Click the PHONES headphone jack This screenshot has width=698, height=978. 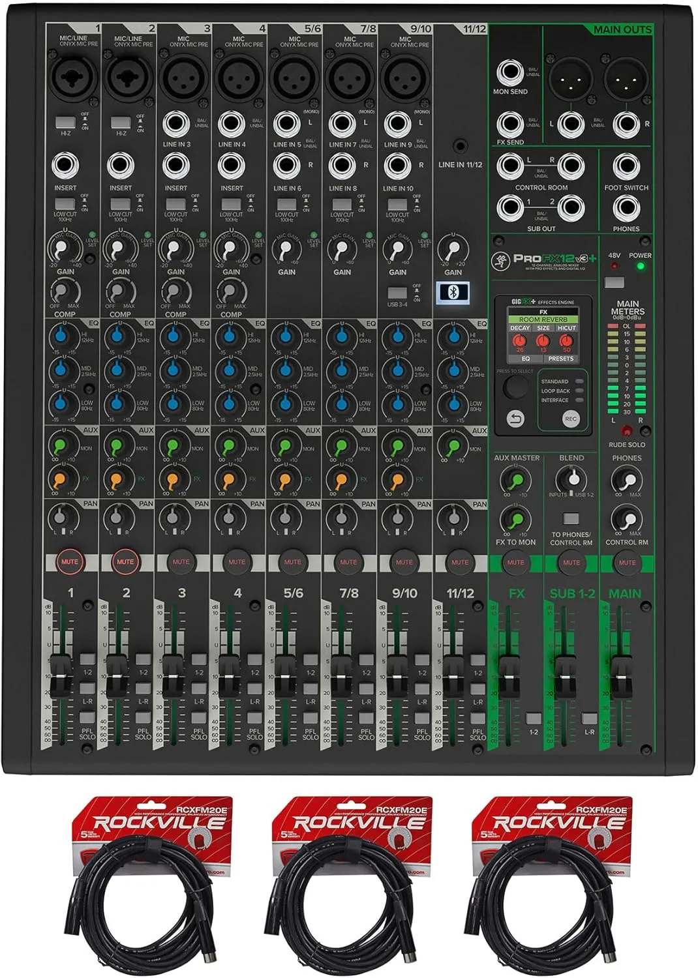tap(626, 209)
